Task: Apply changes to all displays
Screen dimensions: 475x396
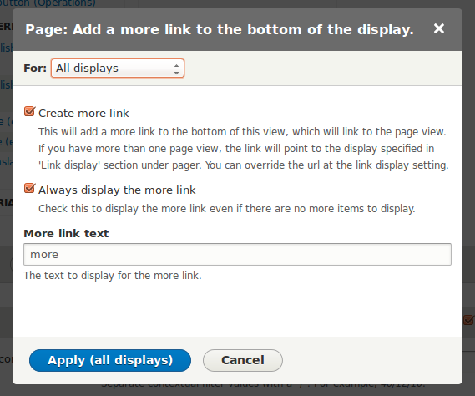Action: click(110, 360)
